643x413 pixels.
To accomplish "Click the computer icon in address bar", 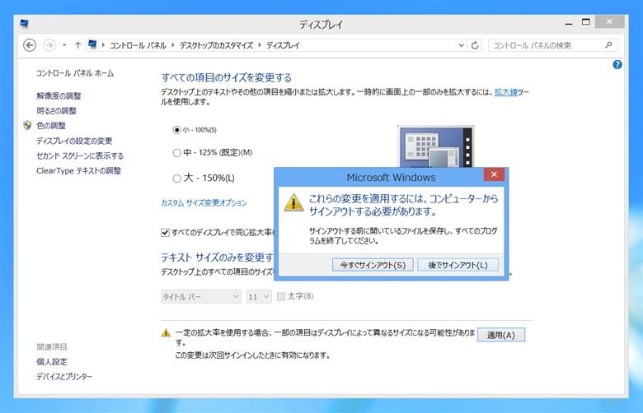I will [x=92, y=44].
